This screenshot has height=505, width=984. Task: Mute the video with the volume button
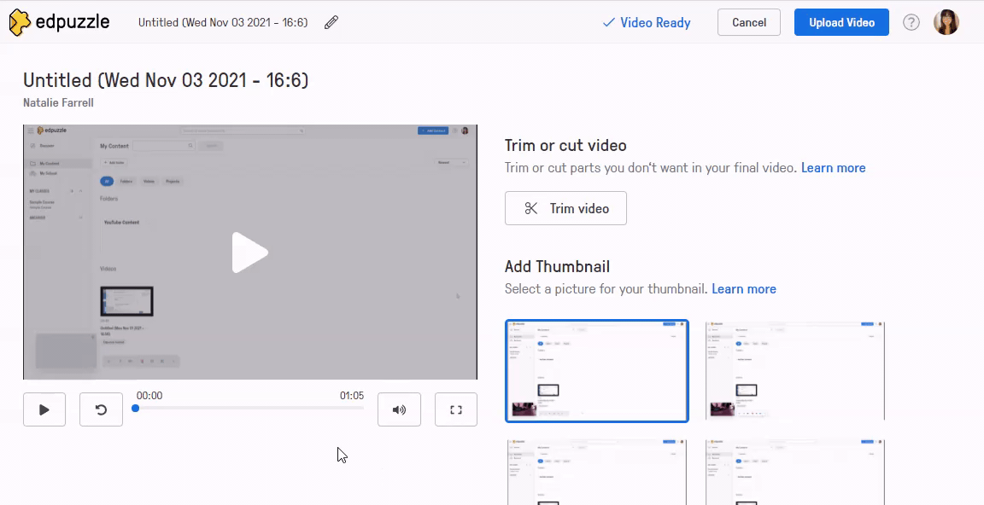tap(399, 409)
